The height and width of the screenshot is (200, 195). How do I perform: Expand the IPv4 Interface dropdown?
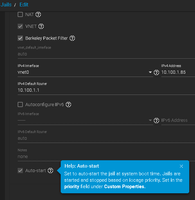150,72
